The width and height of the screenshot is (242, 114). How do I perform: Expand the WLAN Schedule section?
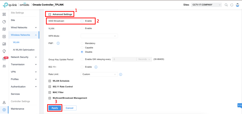(50, 81)
